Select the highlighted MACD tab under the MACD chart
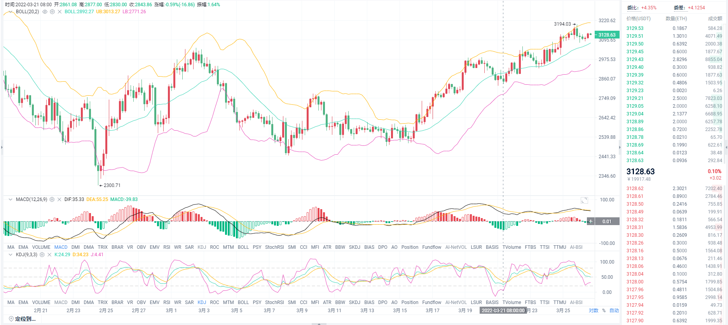Image resolution: width=728 pixels, height=325 pixels. pos(61,247)
